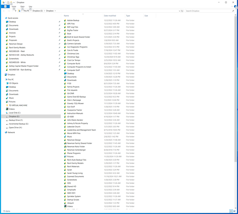Click the refresh icon beside address bar
This screenshot has height=214, width=238.
182,11
